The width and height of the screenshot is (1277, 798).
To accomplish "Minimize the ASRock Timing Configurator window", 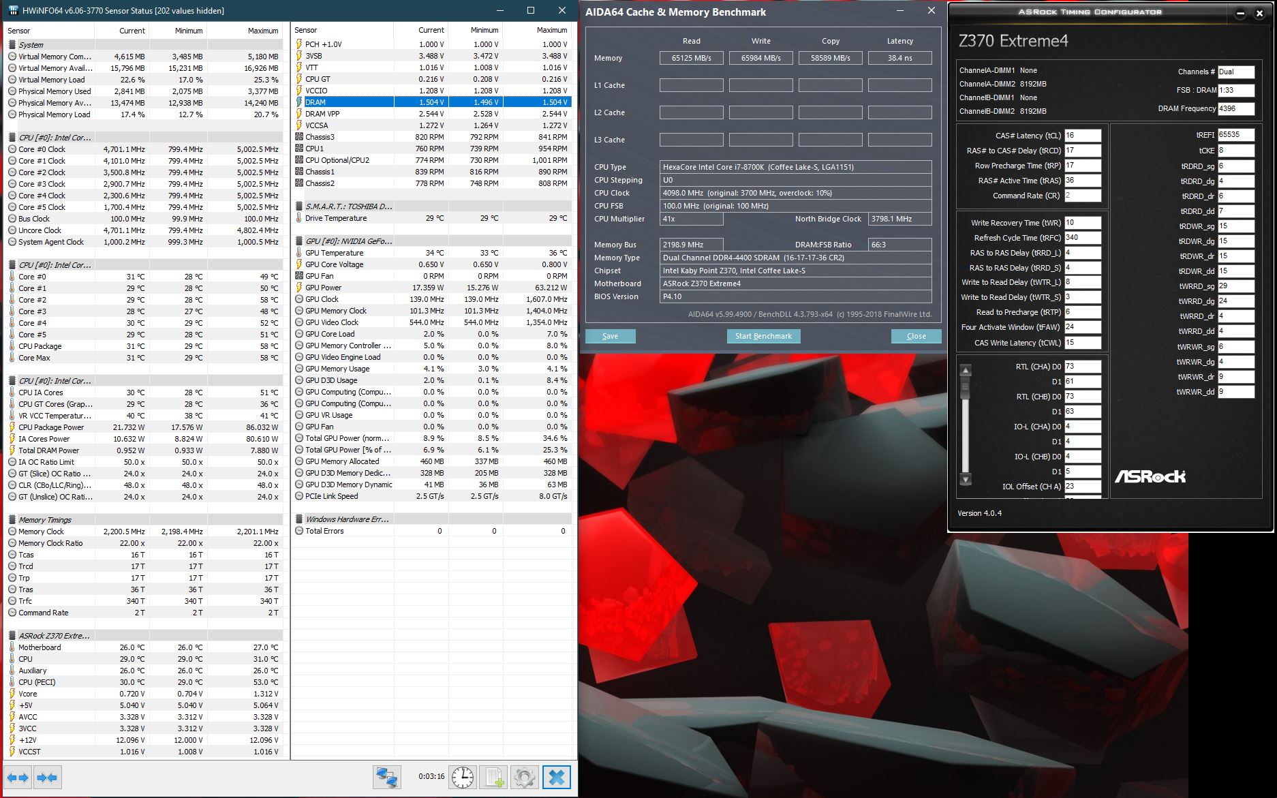I will tap(1240, 14).
